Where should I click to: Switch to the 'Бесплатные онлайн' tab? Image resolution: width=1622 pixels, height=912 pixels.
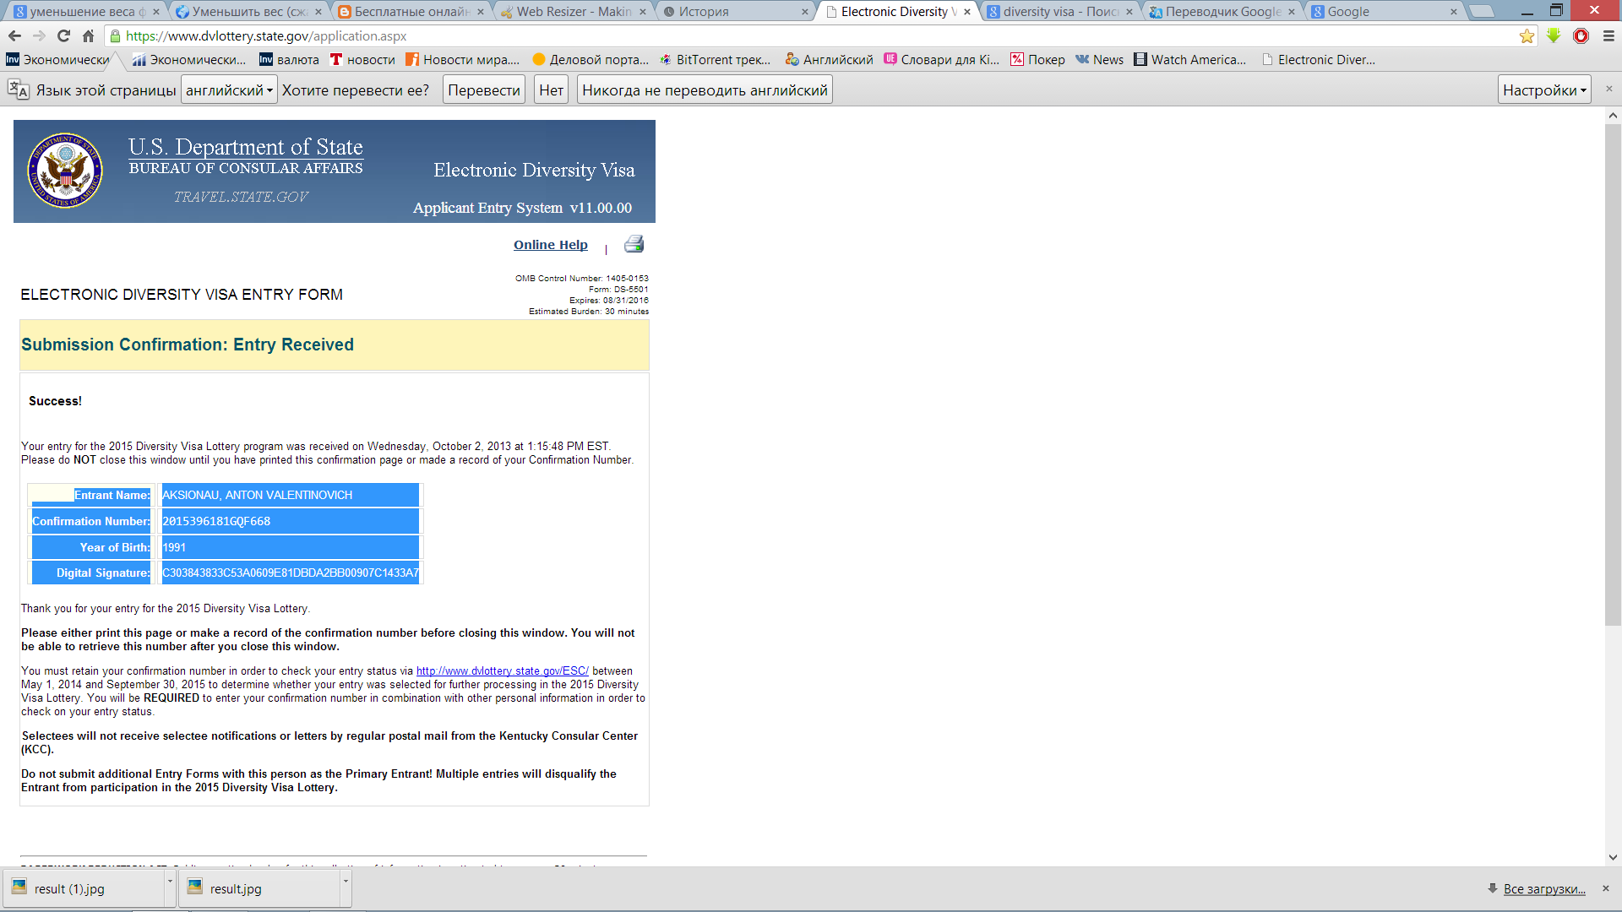point(411,12)
